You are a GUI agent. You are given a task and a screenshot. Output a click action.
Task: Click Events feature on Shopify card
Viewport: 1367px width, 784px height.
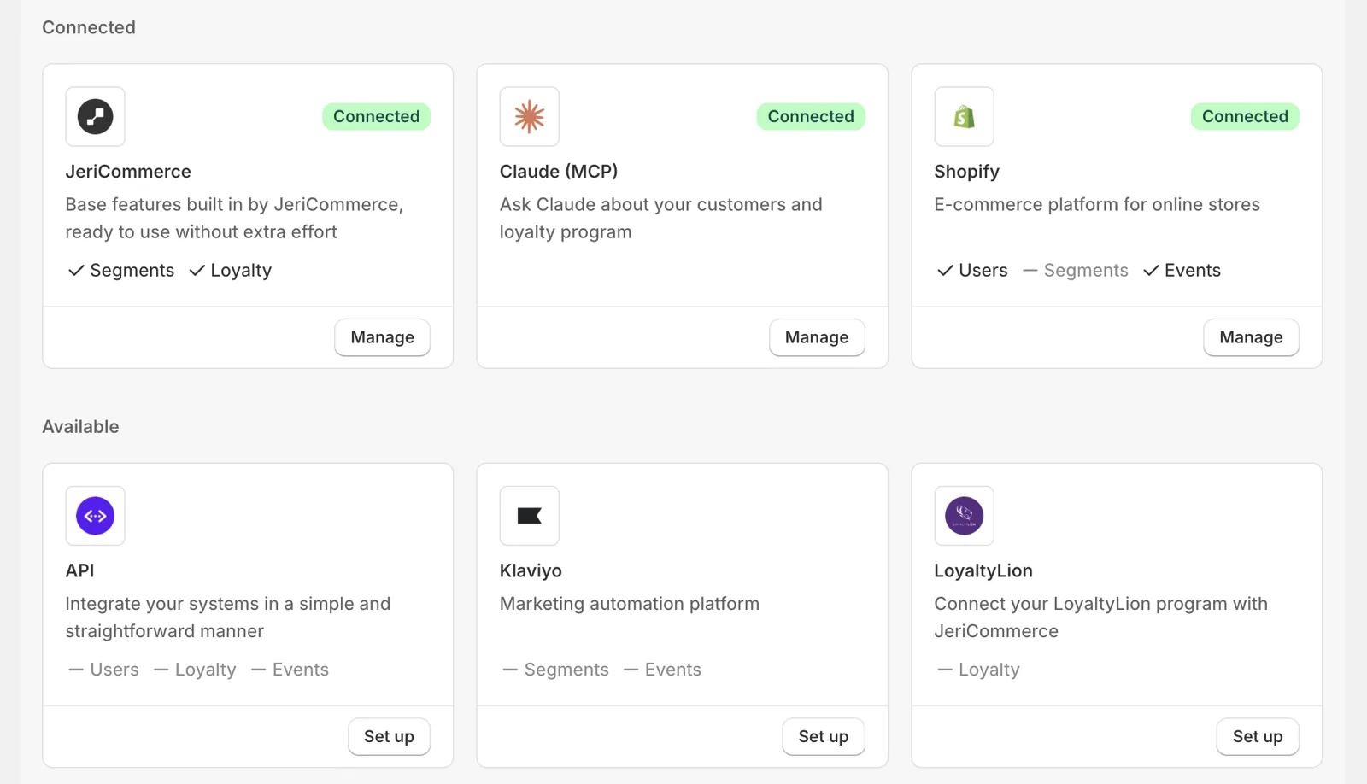(x=1182, y=271)
